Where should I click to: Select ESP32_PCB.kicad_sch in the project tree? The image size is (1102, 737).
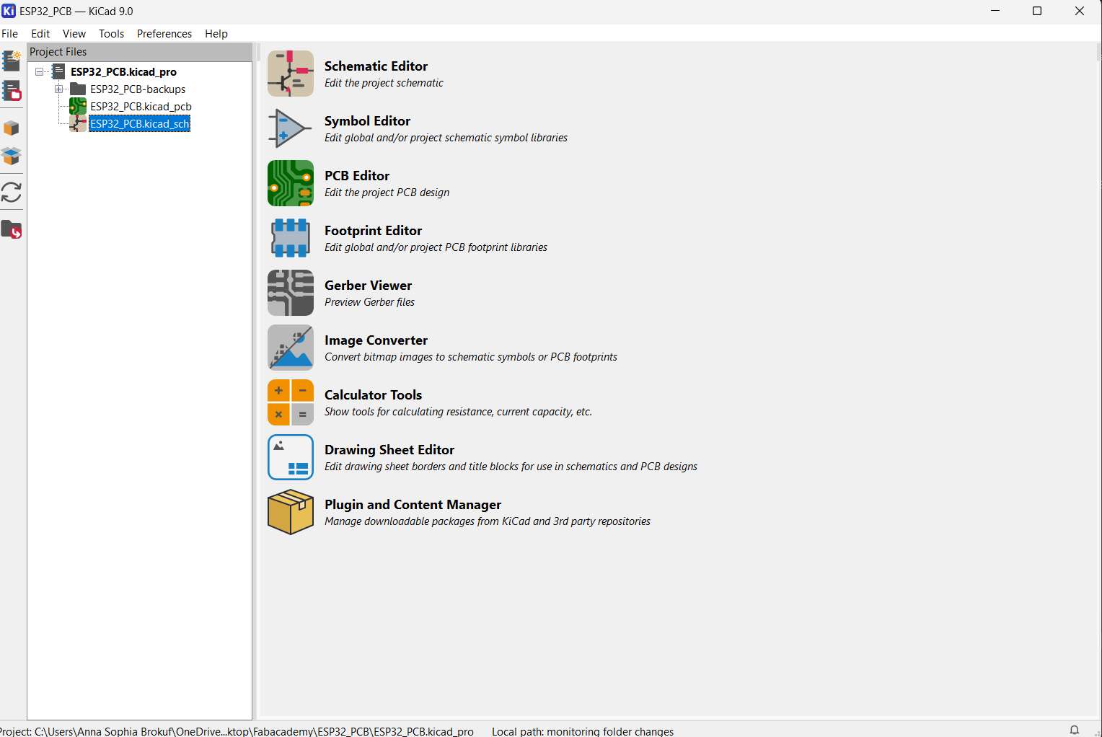pos(140,124)
